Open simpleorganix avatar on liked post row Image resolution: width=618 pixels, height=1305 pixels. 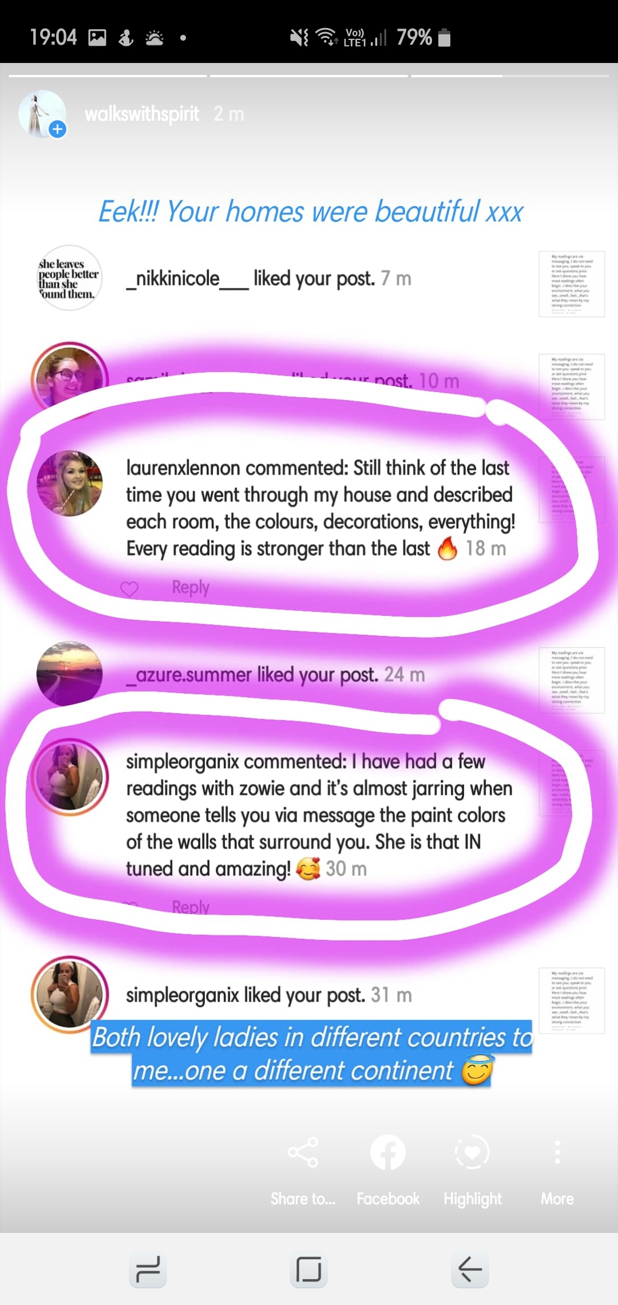tap(69, 994)
